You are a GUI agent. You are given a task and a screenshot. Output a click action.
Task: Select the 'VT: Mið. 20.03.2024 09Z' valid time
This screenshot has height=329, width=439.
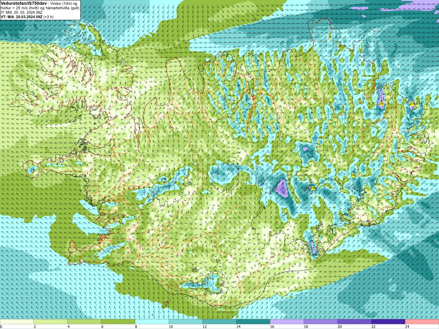pos(22,17)
